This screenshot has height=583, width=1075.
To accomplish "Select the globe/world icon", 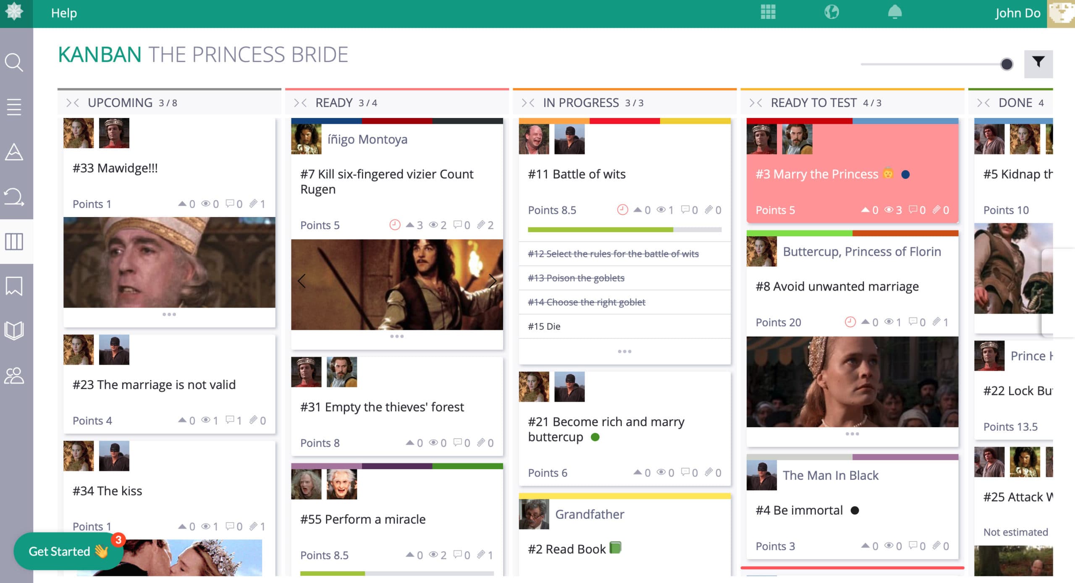I will coord(831,13).
